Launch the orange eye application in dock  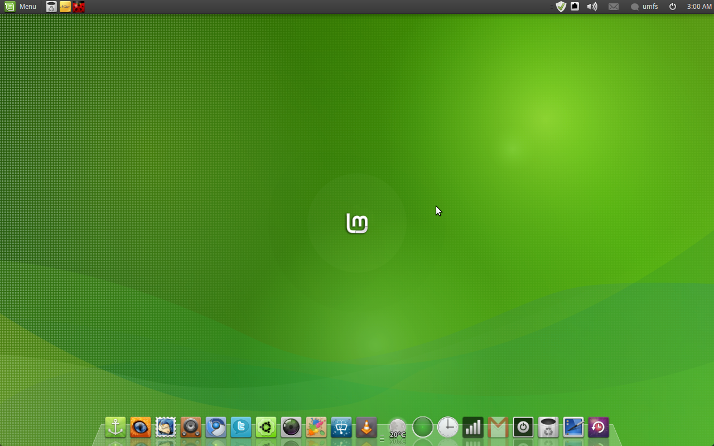click(141, 428)
